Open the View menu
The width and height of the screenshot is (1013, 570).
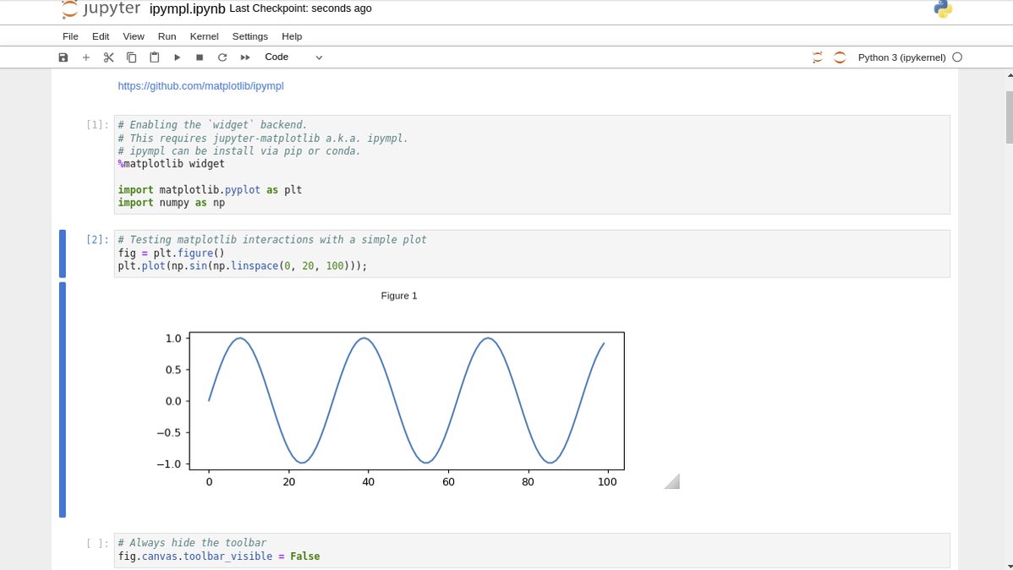click(x=134, y=36)
